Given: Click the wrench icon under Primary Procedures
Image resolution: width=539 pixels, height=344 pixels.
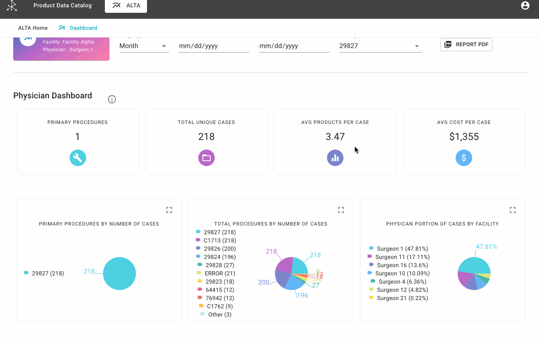Looking at the screenshot, I should tap(78, 158).
